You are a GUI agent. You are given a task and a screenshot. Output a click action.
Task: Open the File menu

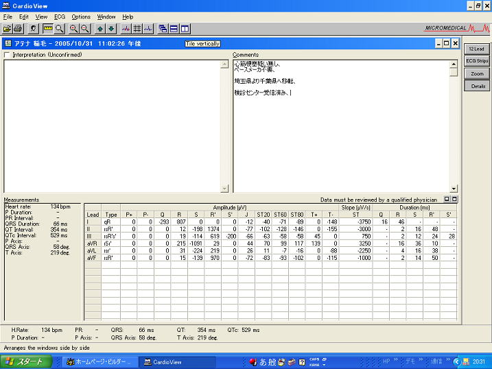point(8,17)
